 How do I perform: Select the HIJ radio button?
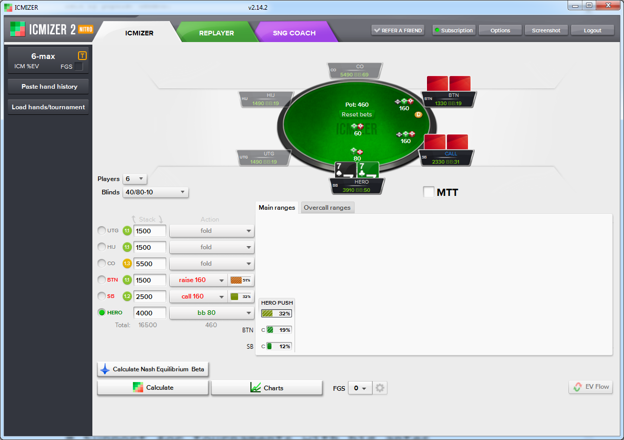[102, 247]
